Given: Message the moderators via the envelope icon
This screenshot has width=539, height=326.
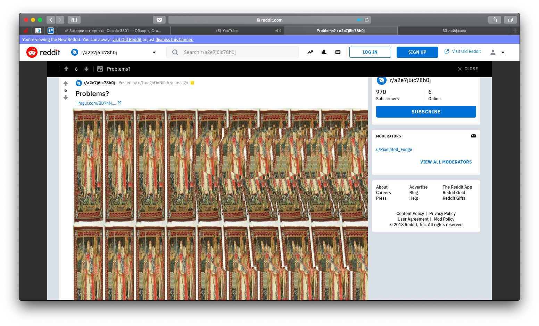Looking at the screenshot, I should pyautogui.click(x=473, y=136).
